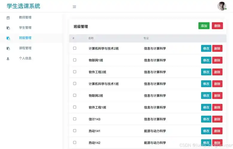
Task: Tick the checkbox for 信计143
Action: (74, 119)
